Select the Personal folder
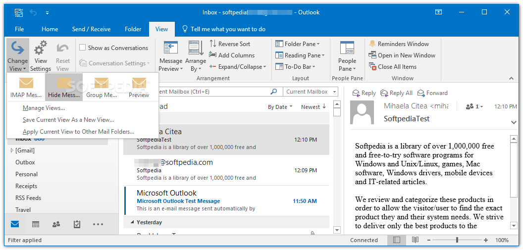This screenshot has height=250, width=523. (26, 174)
